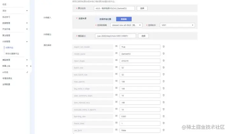The height and width of the screenshot is (134, 229).
Task: Delete the log_every_n_steps parameter row
Action: click(x=163, y=88)
